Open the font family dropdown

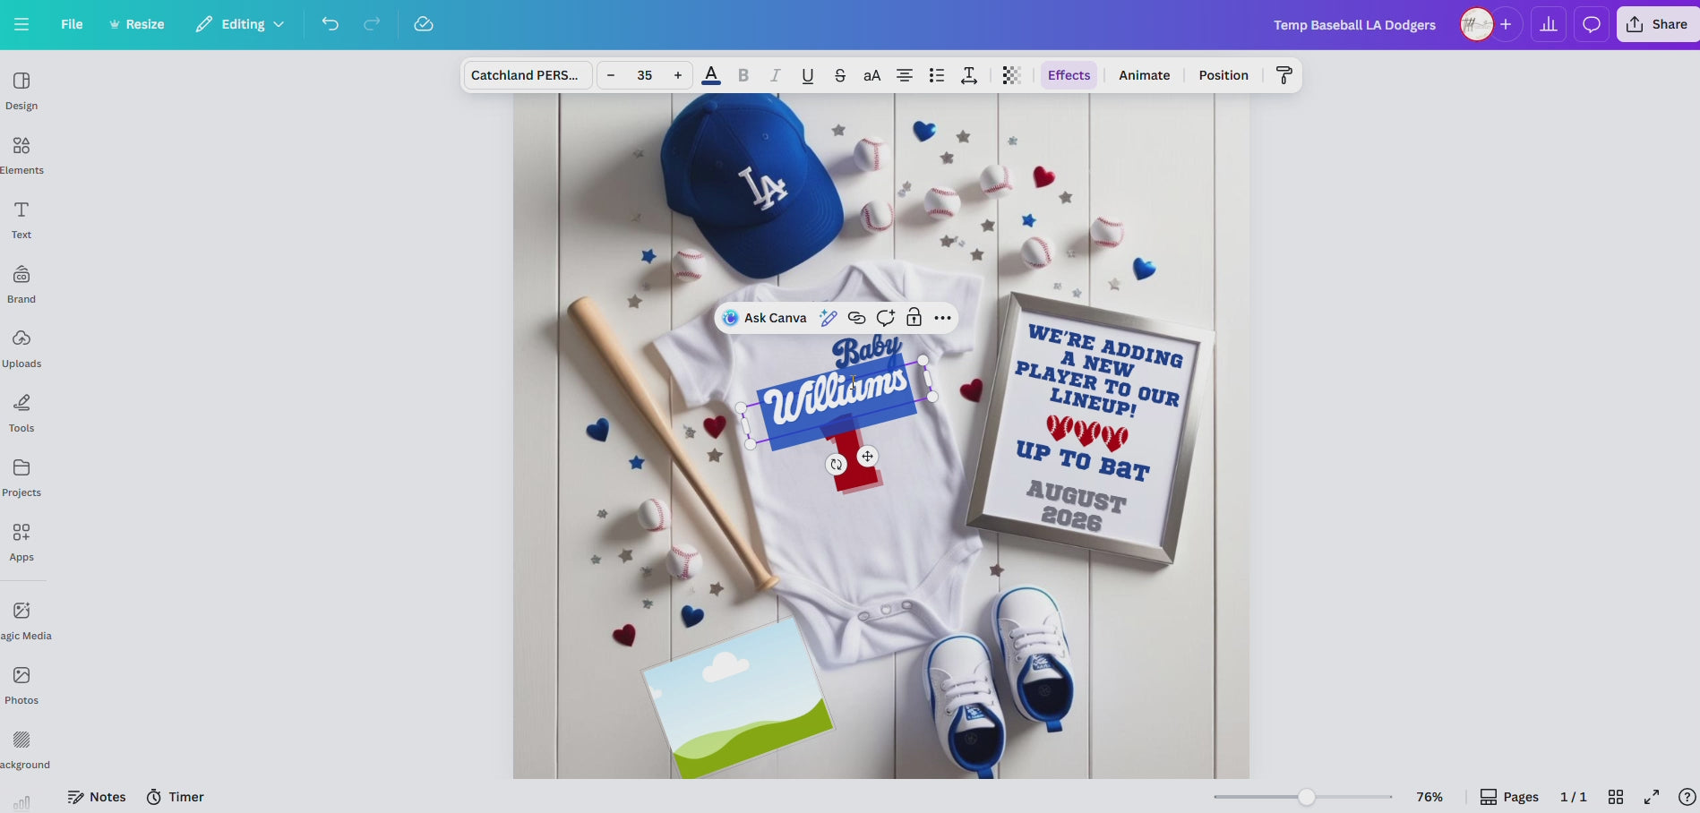527,75
